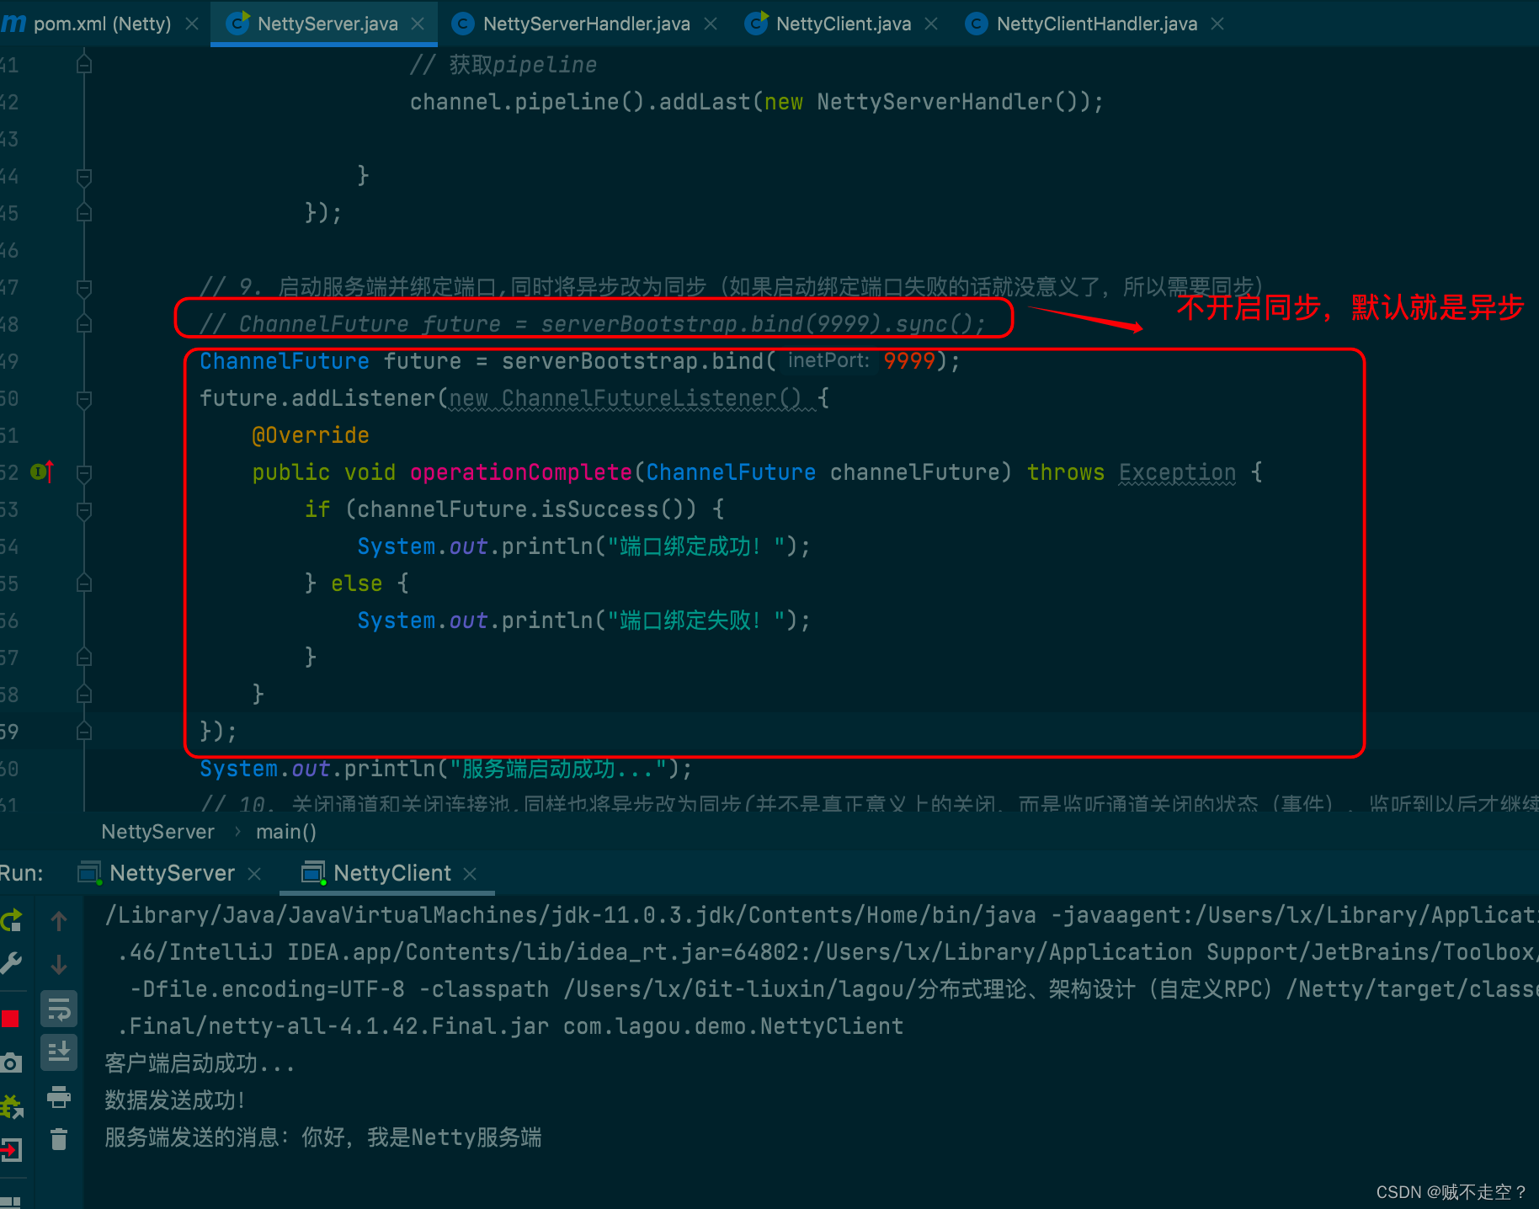The height and width of the screenshot is (1209, 1539).
Task: Fold the '// 9.' comment via gutter marker
Action: (84, 287)
